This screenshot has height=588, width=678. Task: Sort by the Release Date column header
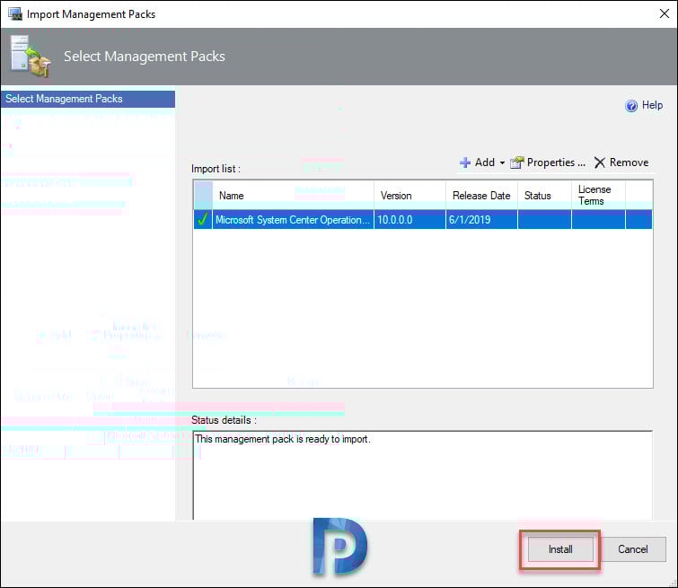(x=481, y=196)
